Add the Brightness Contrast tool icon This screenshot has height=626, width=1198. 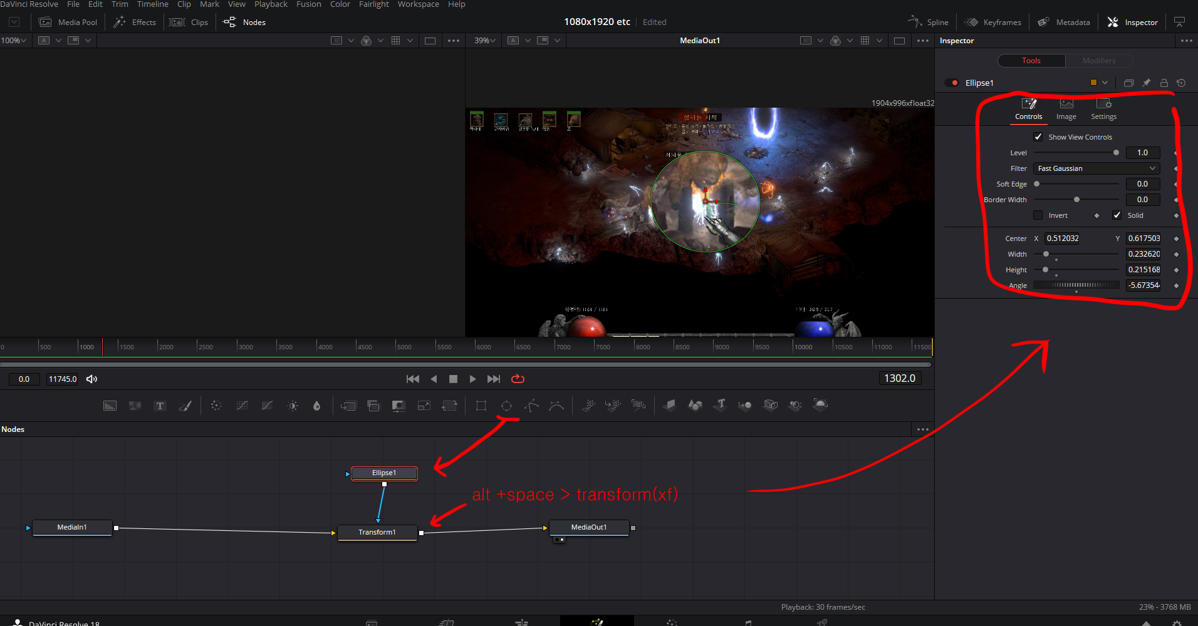click(x=293, y=406)
